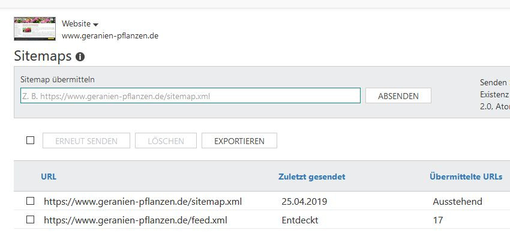
Task: Click the ABSENDEN button
Action: [398, 95]
